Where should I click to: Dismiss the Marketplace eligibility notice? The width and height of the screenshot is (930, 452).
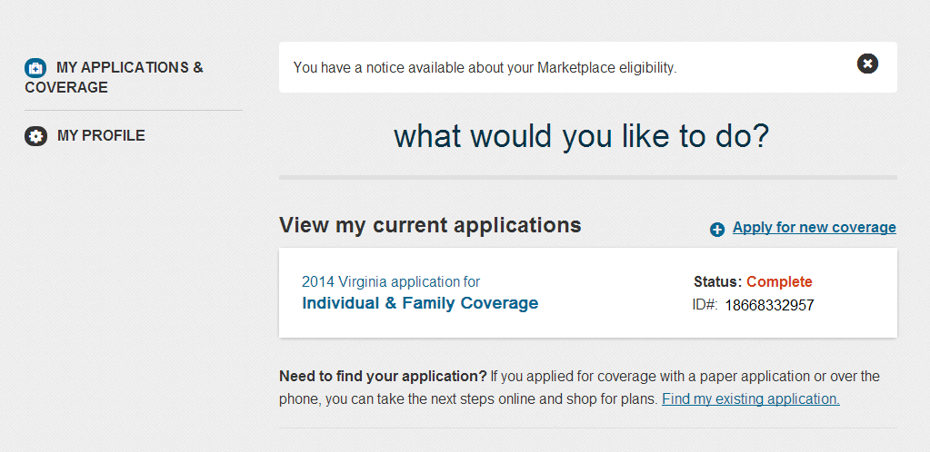(867, 64)
